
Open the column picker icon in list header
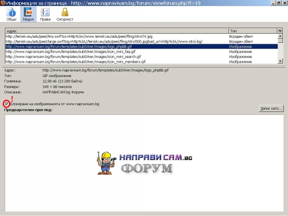[x=280, y=31]
